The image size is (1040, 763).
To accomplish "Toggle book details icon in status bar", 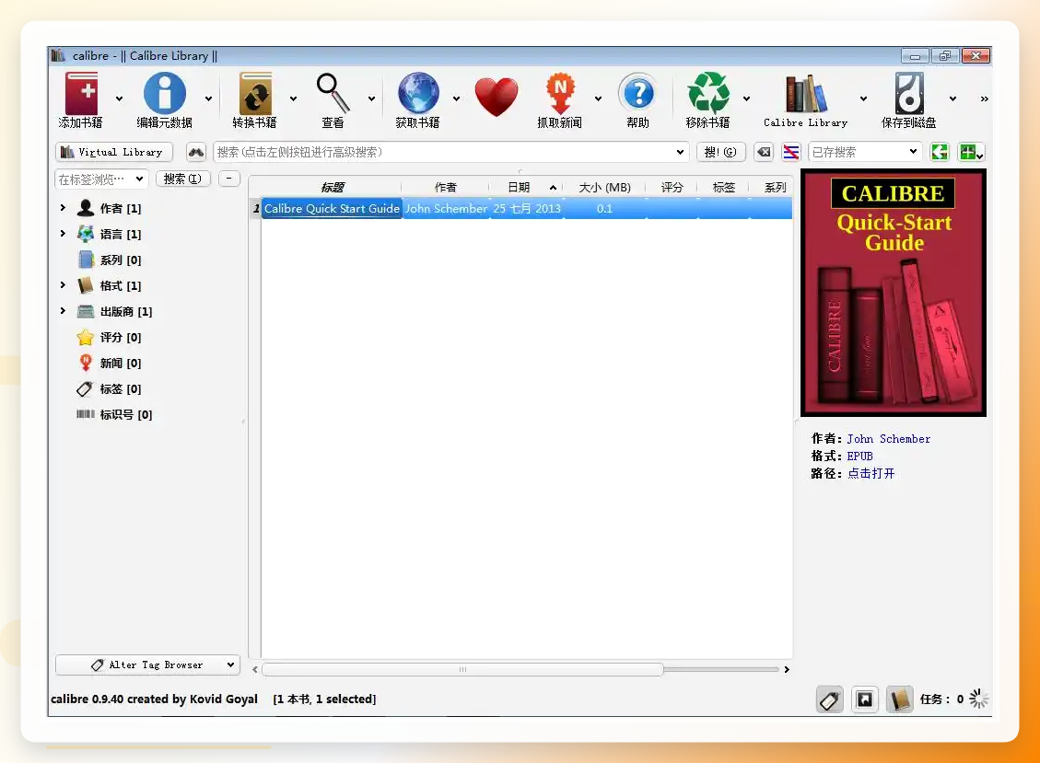I will (x=899, y=699).
